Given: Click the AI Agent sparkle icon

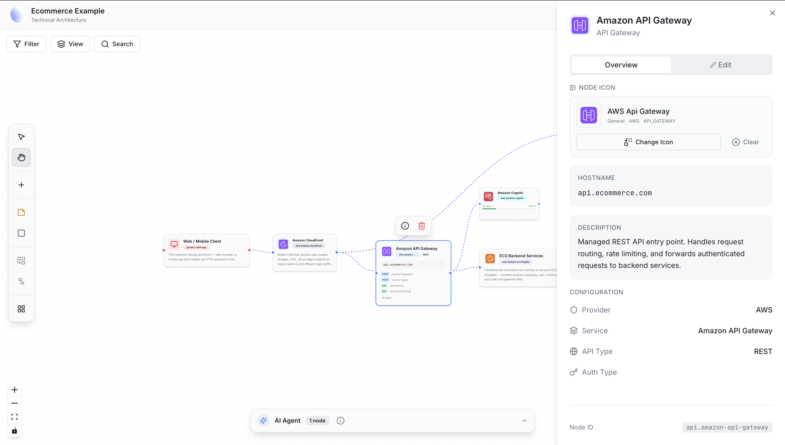Looking at the screenshot, I should 263,421.
